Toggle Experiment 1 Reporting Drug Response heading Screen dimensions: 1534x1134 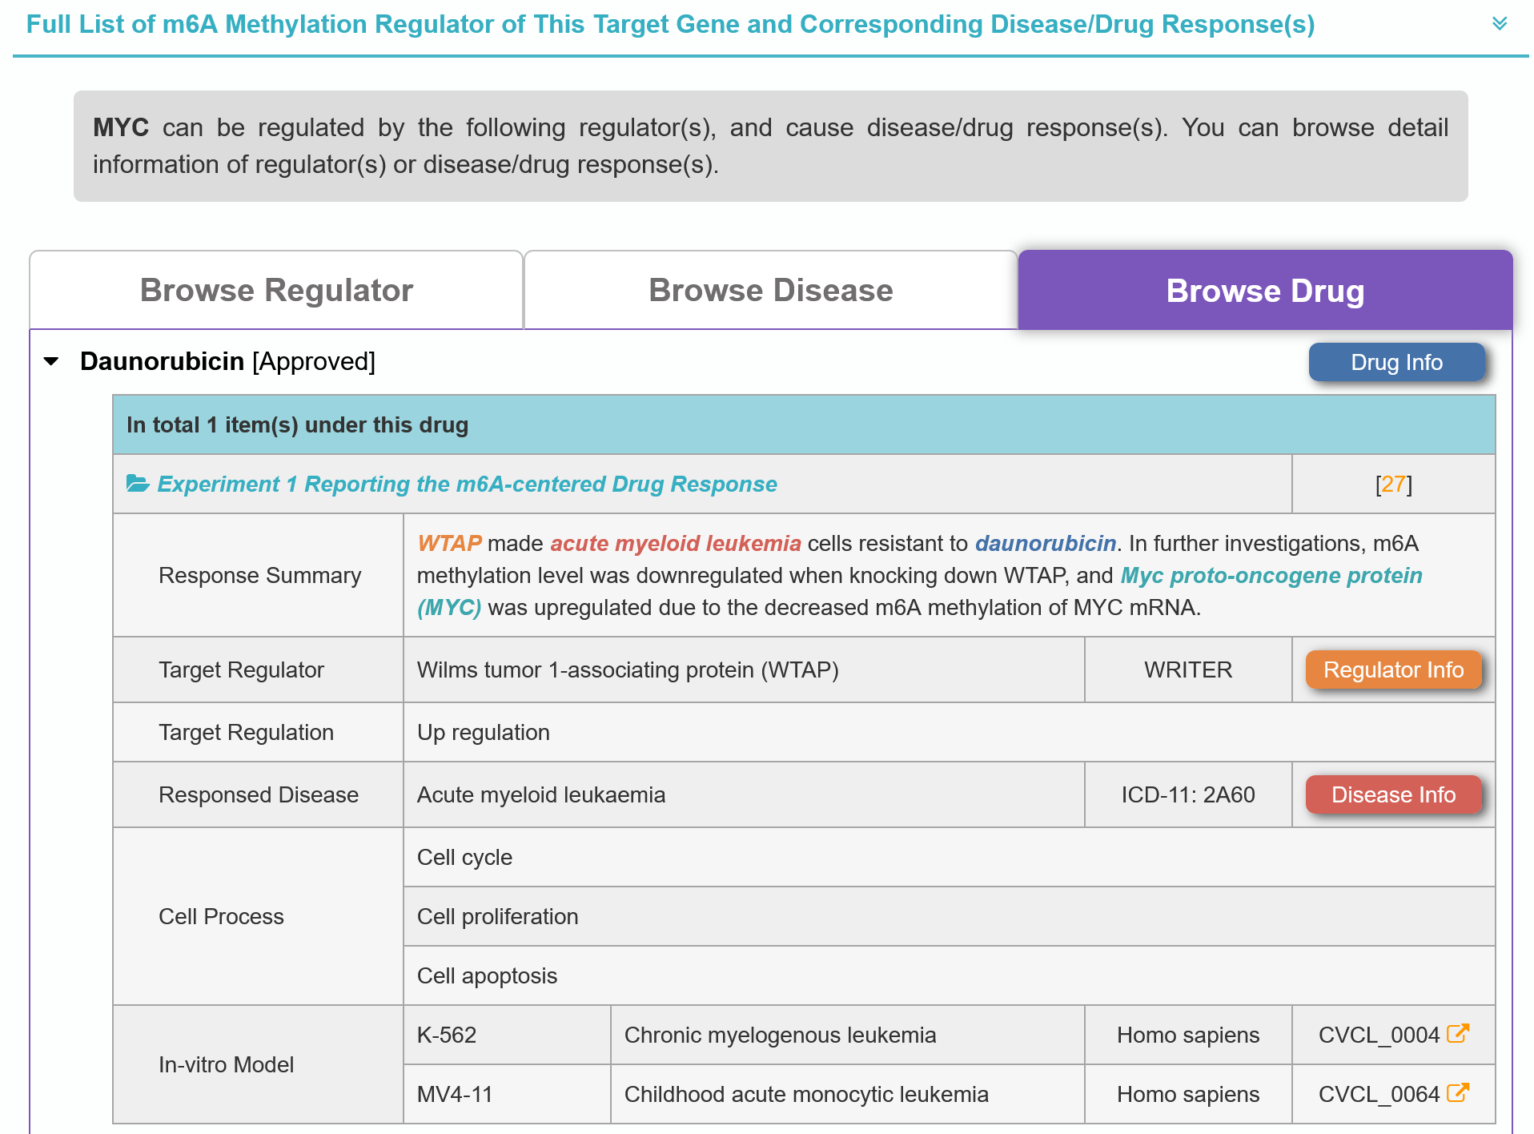tap(467, 485)
